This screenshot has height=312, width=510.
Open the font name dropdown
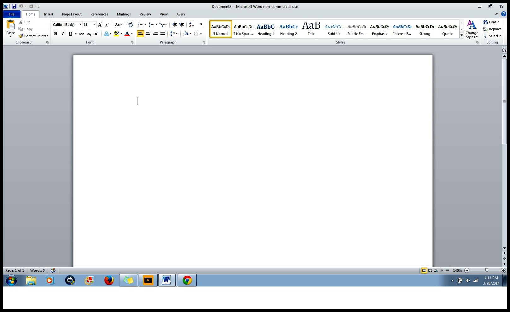pyautogui.click(x=80, y=25)
